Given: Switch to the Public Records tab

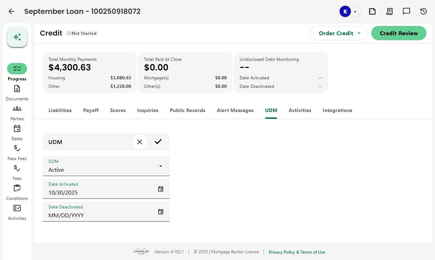Looking at the screenshot, I should click(x=187, y=110).
